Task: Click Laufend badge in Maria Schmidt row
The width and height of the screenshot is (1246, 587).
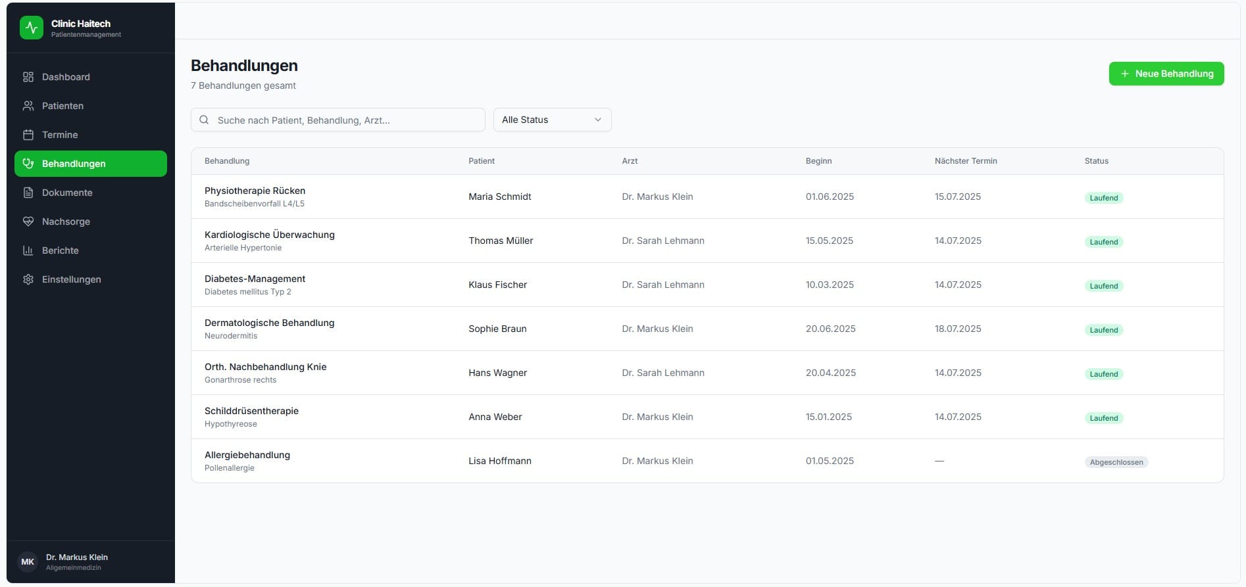Action: click(1104, 198)
